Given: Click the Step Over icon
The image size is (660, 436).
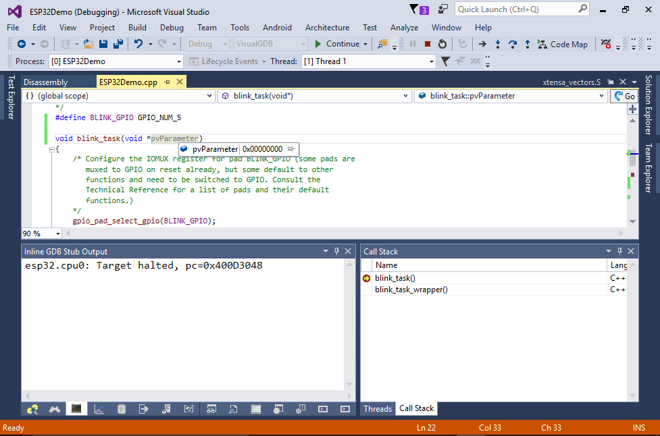Looking at the screenshot, I should pos(512,44).
